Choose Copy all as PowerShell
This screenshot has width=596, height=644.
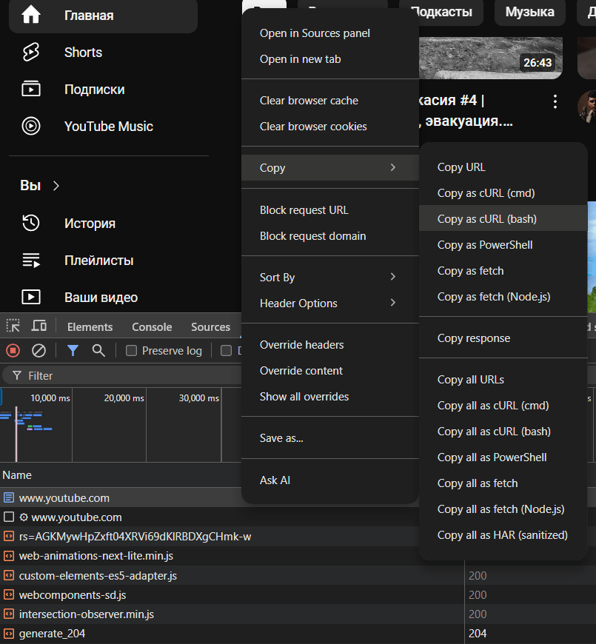pyautogui.click(x=503, y=457)
